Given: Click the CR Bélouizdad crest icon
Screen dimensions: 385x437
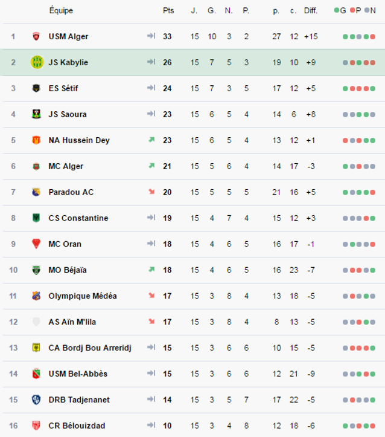Looking at the screenshot, I should [36, 426].
